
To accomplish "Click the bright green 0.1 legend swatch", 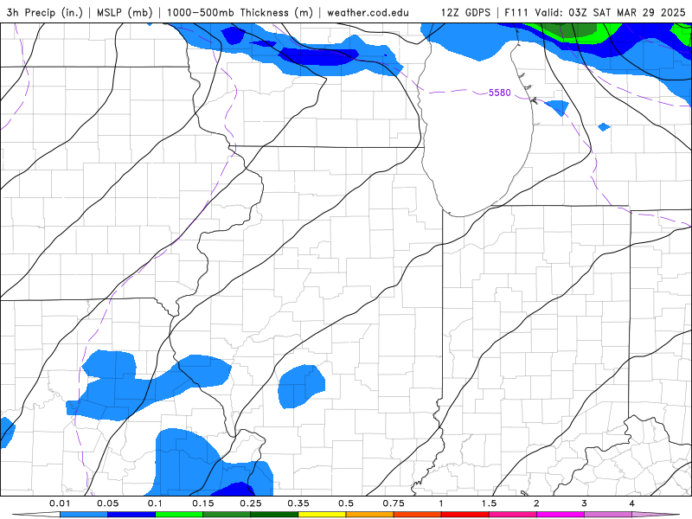I will tap(179, 515).
